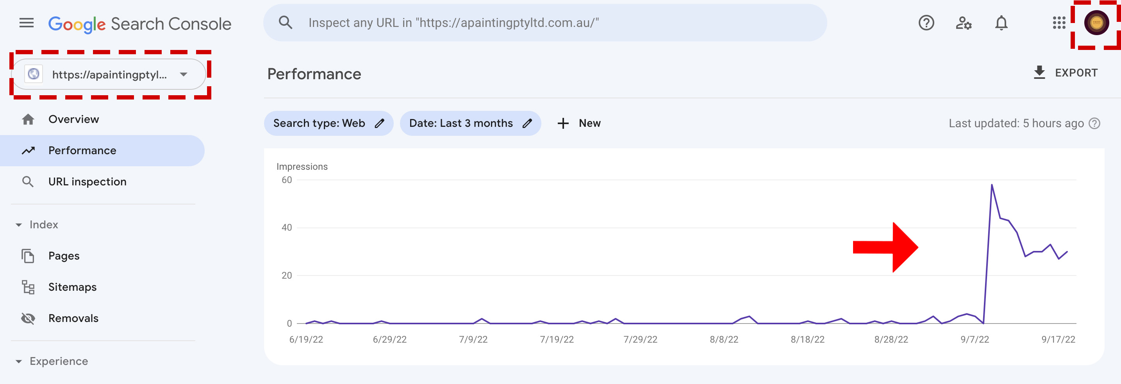
Task: Click the pencil icon on Search type filter
Action: point(380,123)
